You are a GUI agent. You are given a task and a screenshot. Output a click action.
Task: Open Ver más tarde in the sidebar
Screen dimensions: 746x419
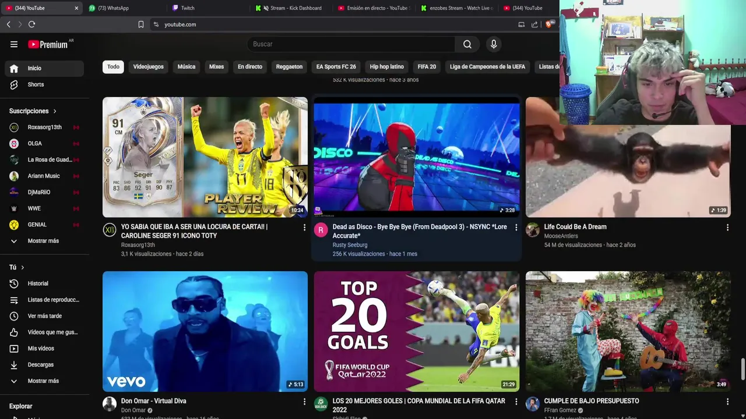pos(44,316)
